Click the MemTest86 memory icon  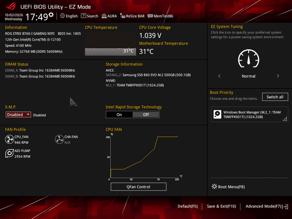point(150,16)
